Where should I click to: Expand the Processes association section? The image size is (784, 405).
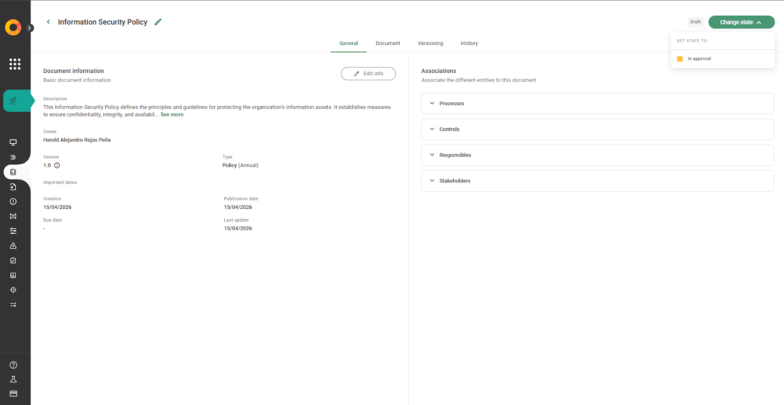click(597, 104)
